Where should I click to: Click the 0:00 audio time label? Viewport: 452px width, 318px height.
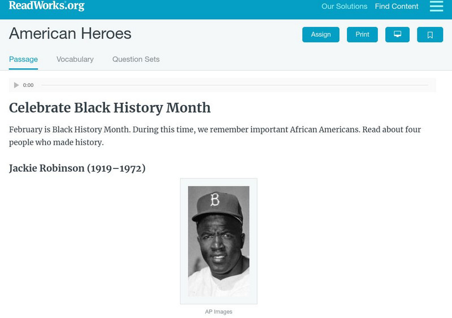click(x=28, y=85)
